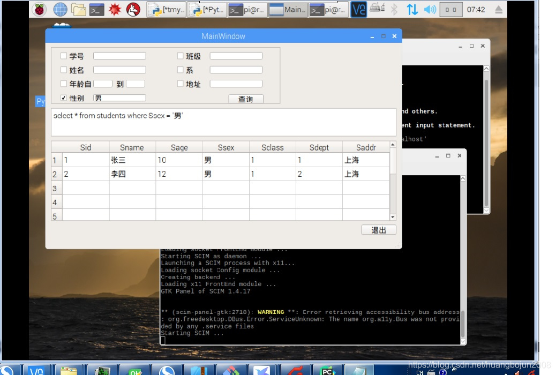Launch the terminal from the panel launcher
This screenshot has height=375, width=556.
97,10
